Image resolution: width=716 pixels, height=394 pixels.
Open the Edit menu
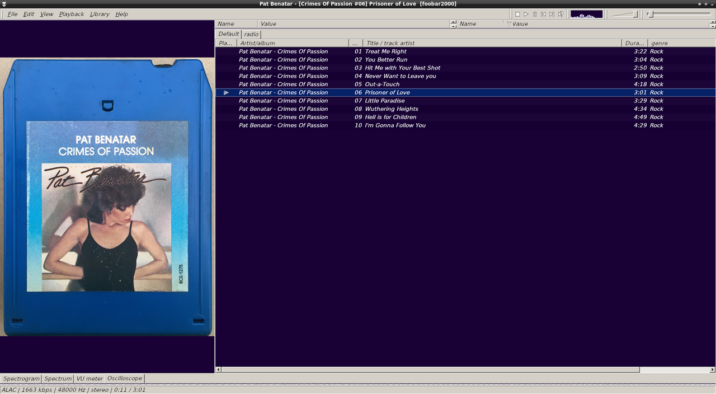29,14
